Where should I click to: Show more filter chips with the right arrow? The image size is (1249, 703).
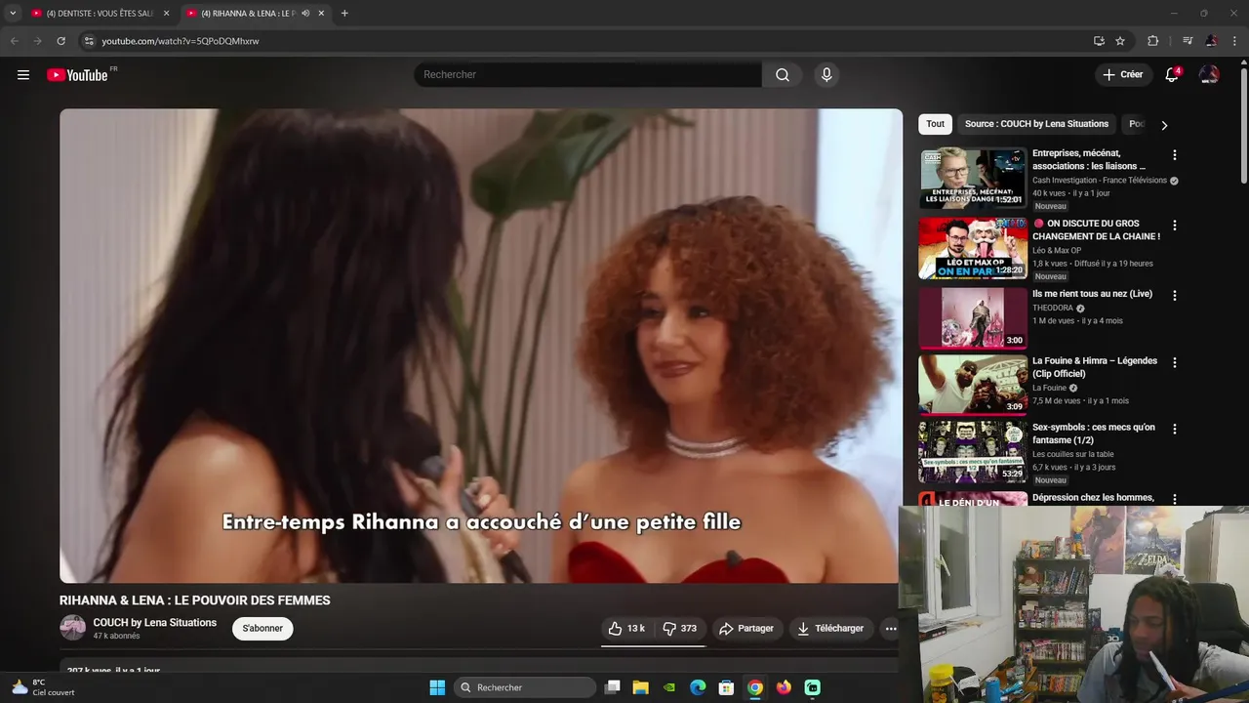(1164, 125)
